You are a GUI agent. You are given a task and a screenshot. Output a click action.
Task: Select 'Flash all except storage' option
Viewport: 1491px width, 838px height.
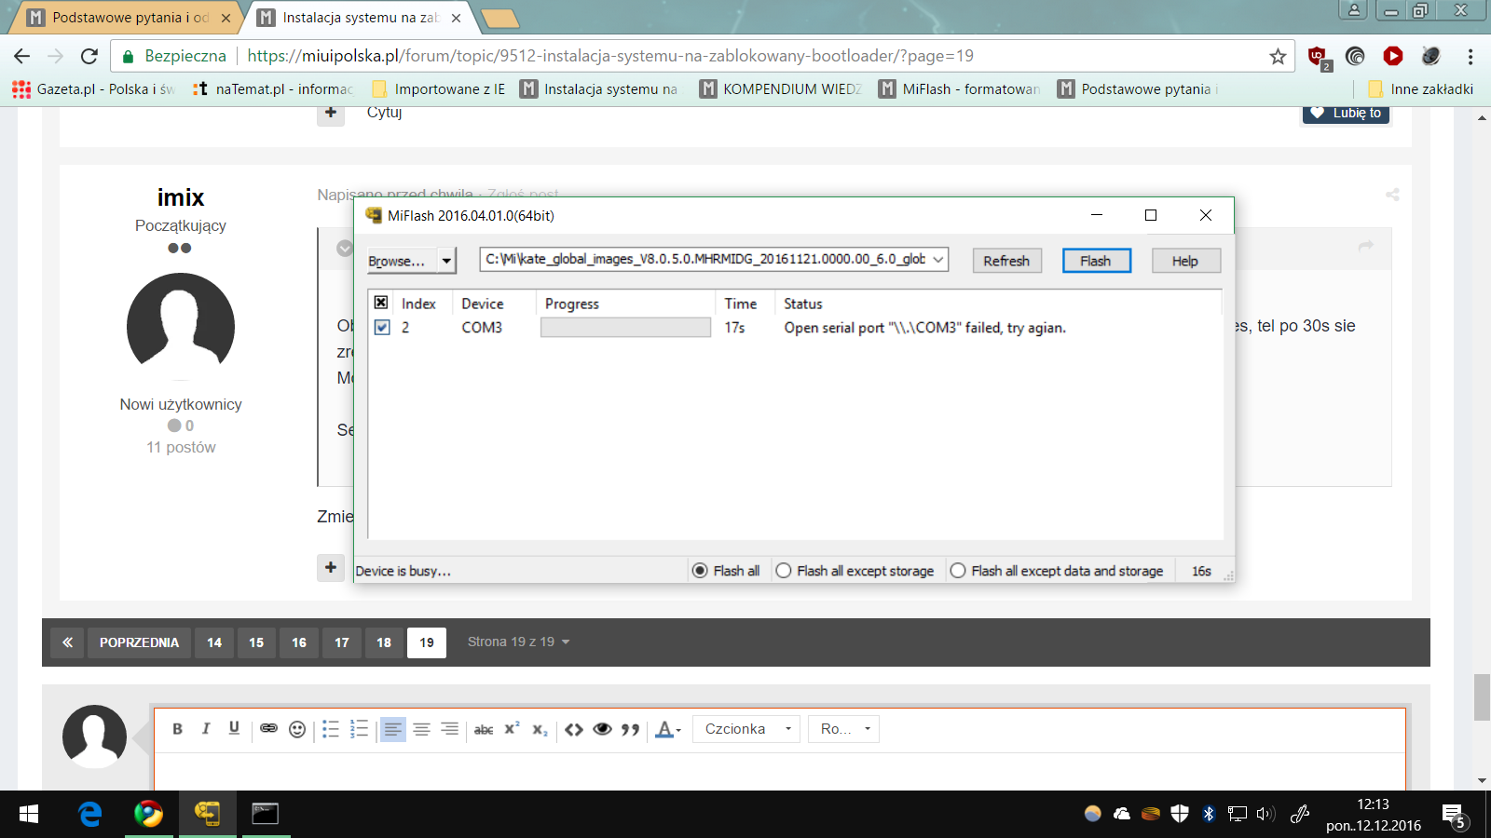pos(784,571)
